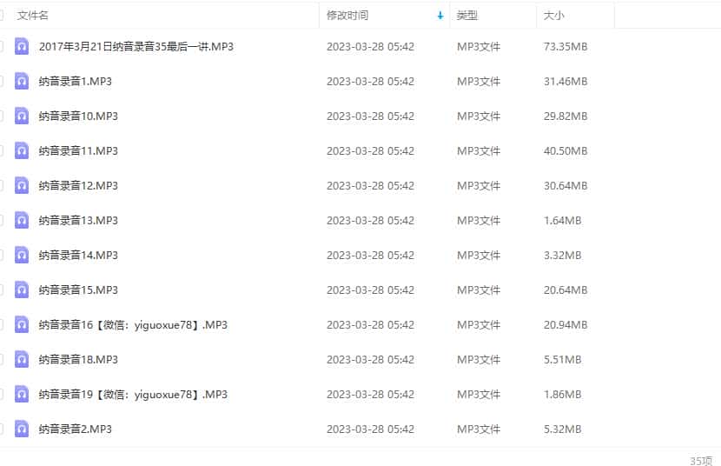Click the MP3 icon next to 纳音录音12.MP3
The height and width of the screenshot is (466, 721).
[x=22, y=185]
